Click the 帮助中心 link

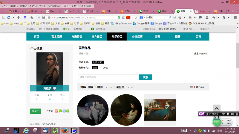pyautogui.click(x=205, y=29)
